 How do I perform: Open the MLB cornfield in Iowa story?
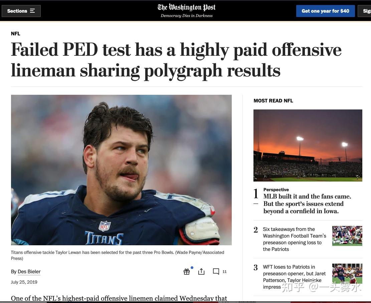(307, 204)
